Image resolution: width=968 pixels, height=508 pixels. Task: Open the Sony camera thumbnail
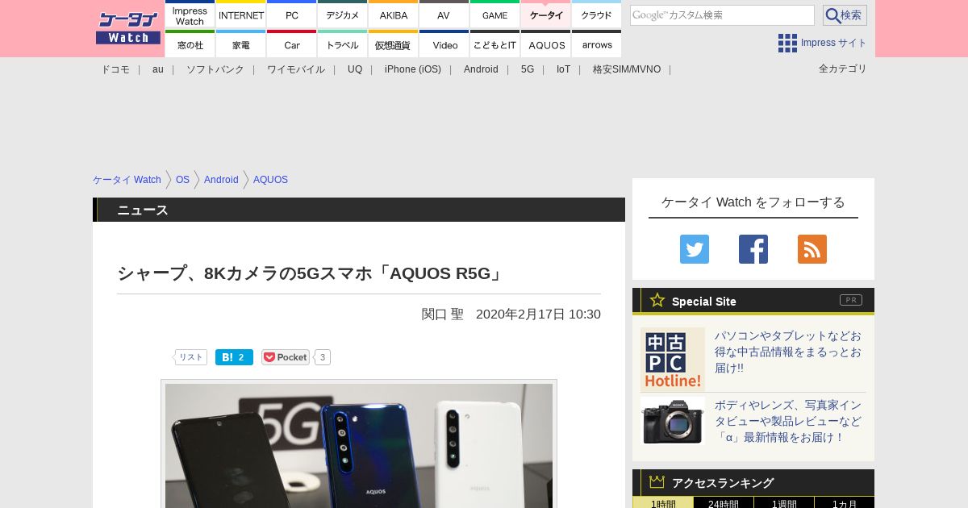tap(673, 420)
